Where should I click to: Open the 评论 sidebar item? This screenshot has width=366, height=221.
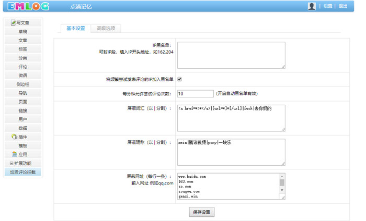click(23, 67)
